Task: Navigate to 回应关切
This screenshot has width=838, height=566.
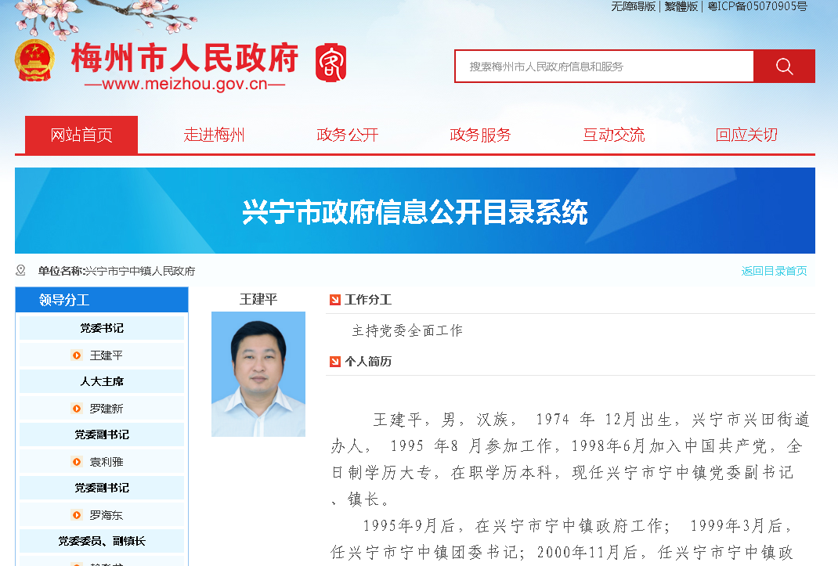Action: tap(746, 135)
